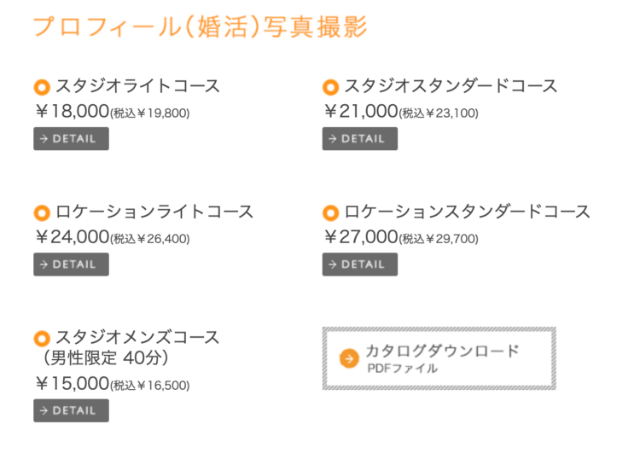Click the スタジオライトコース title text
The height and width of the screenshot is (459, 640).
tap(138, 86)
